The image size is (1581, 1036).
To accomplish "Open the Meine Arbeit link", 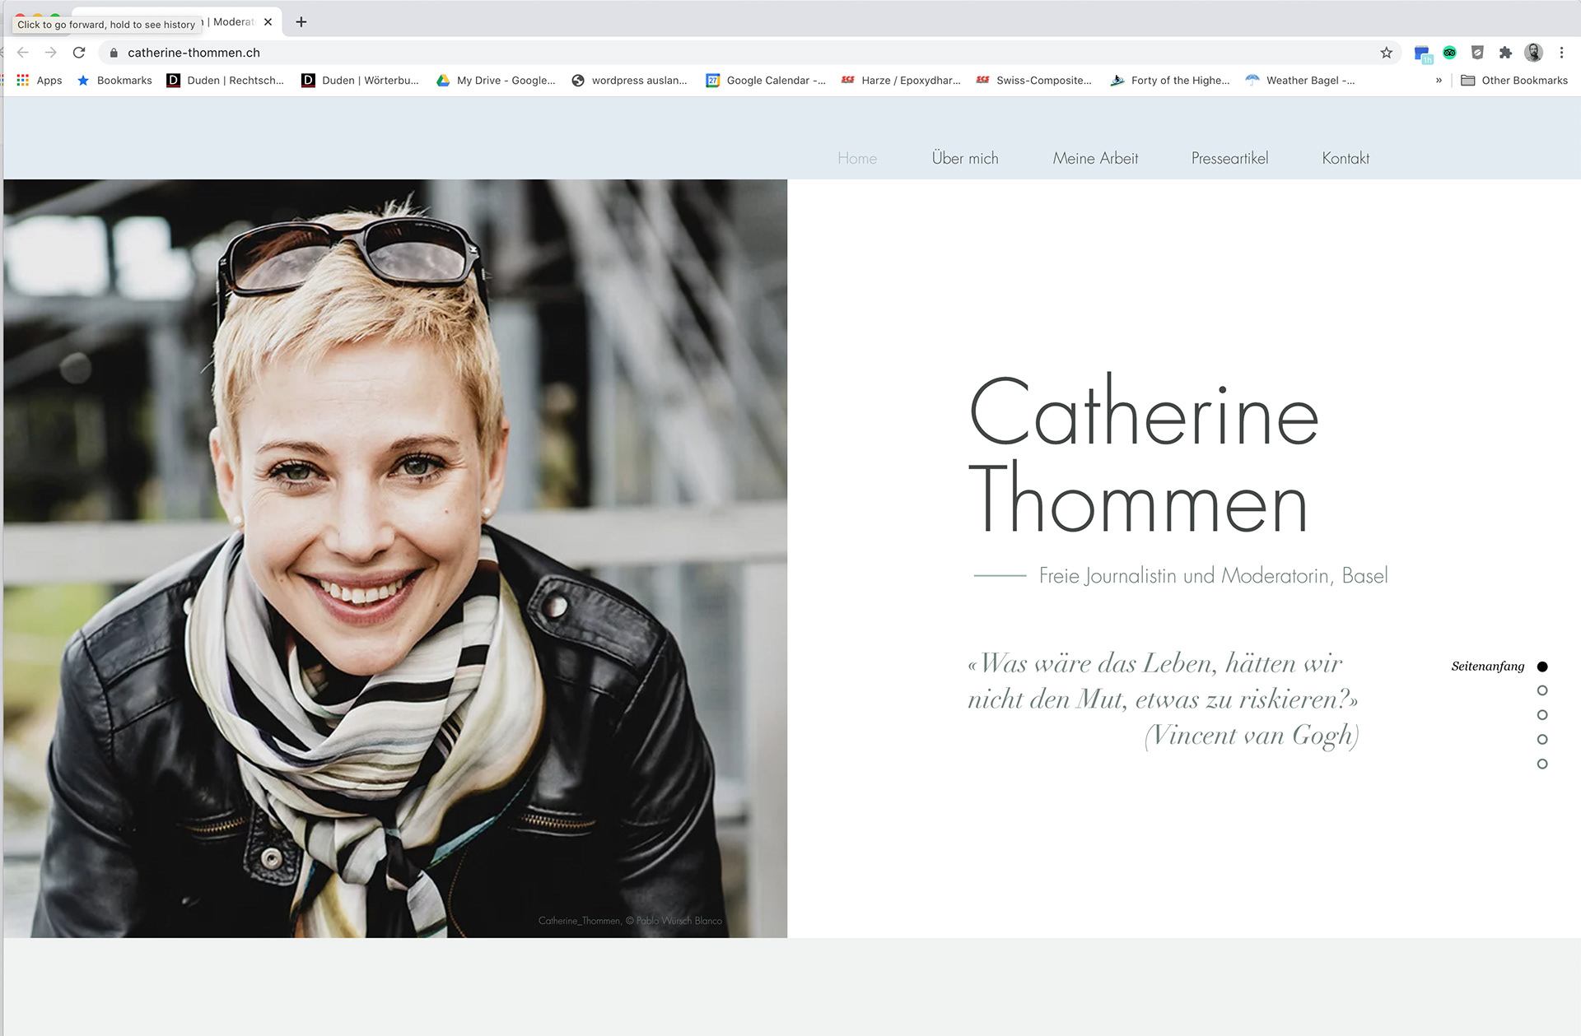I will click(x=1095, y=158).
